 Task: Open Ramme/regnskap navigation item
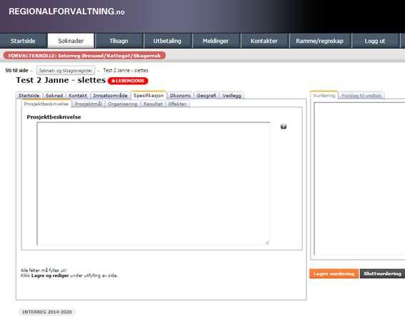[320, 41]
